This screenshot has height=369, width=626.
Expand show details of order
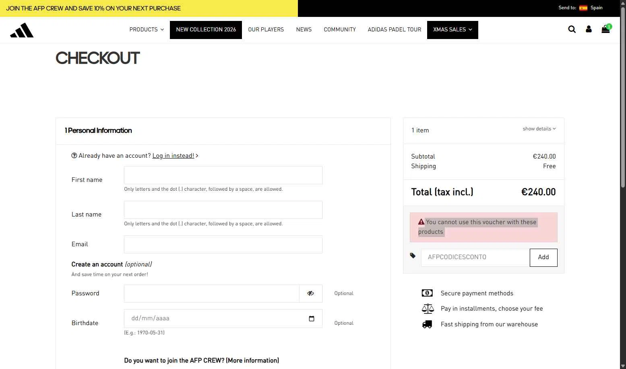[x=539, y=129]
